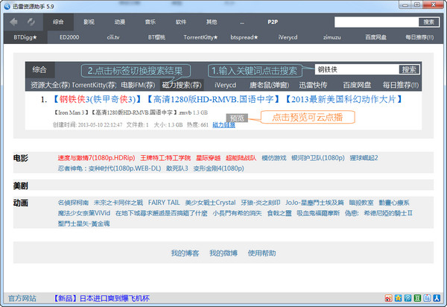Choose 百度网盘 in the top source bar
This screenshot has width=447, height=307.
click(x=375, y=37)
